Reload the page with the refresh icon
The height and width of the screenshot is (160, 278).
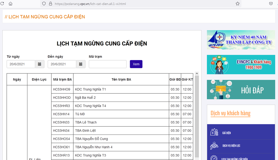(2, 4)
